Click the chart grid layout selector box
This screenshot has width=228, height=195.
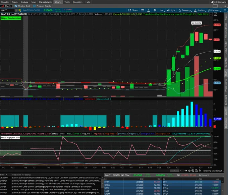pos(215,6)
